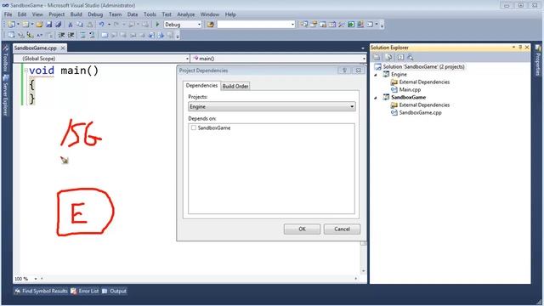Click the Uncomment Lines icon

92,35
